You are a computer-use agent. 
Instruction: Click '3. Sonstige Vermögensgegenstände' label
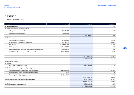[20, 75]
